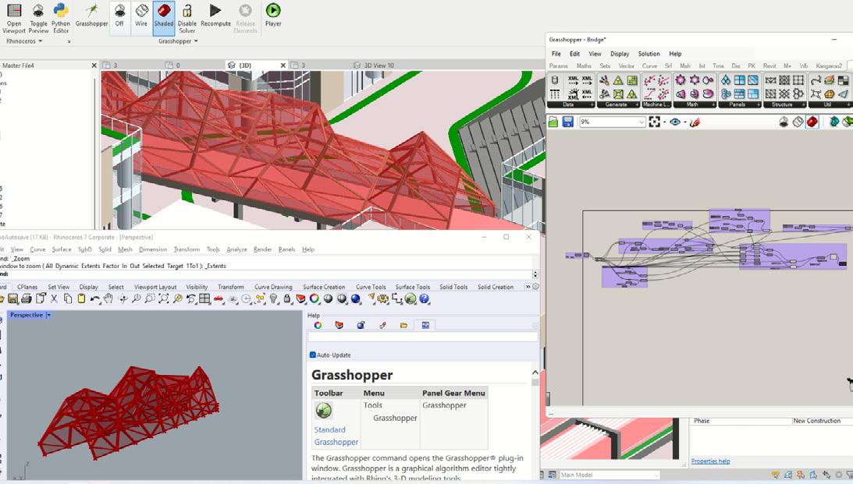
Task: Open File menu in Grasshopper window
Action: tap(556, 54)
